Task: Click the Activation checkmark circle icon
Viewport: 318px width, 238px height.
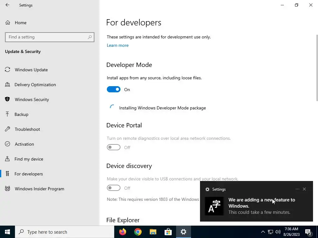Action: (7, 144)
